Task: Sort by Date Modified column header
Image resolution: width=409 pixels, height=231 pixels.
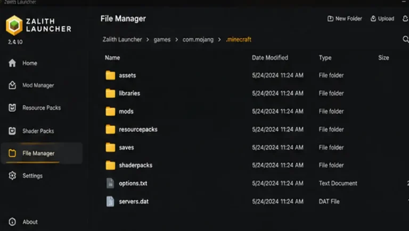Action: coord(270,57)
